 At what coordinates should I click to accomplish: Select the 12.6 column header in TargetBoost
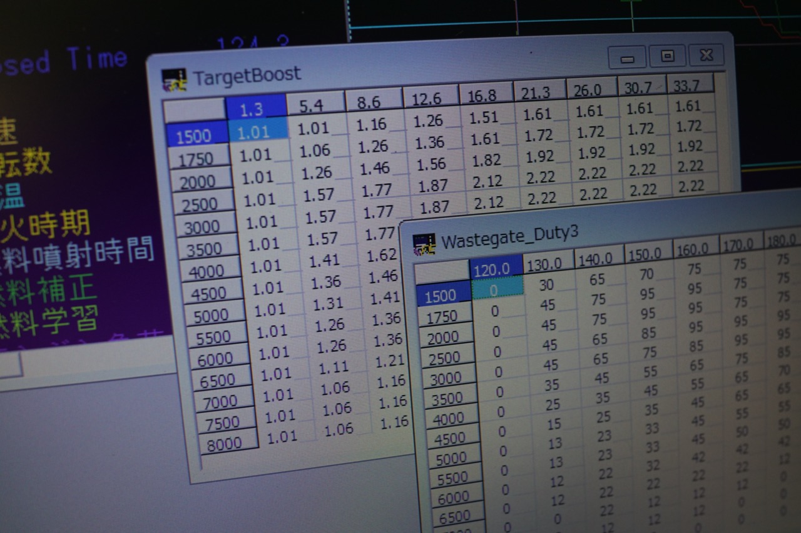(x=430, y=97)
